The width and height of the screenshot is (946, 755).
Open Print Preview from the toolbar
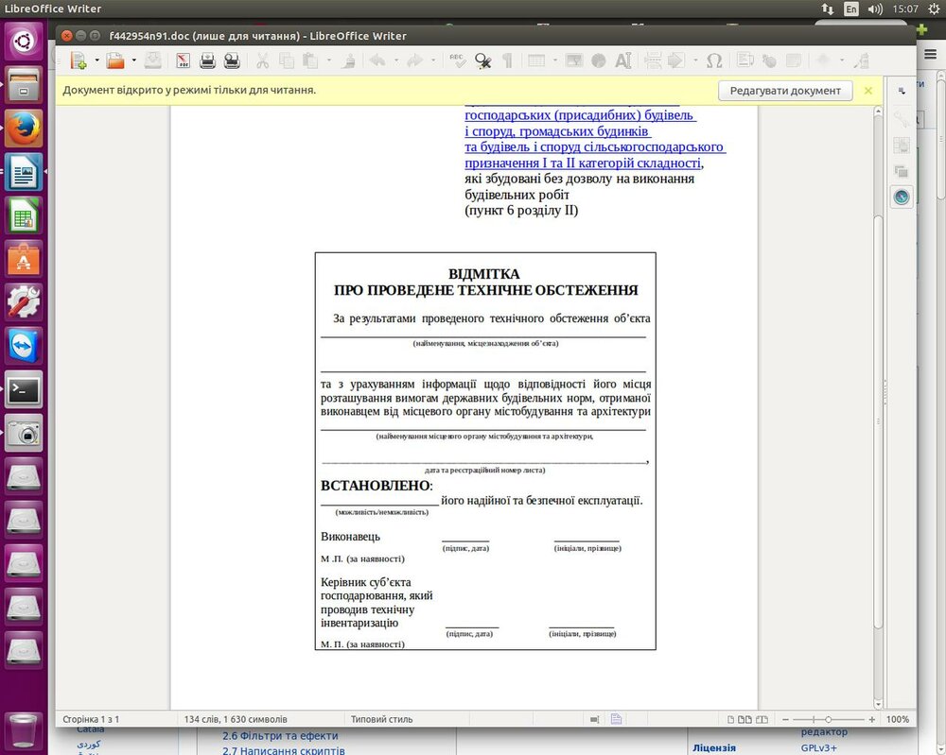pyautogui.click(x=232, y=60)
